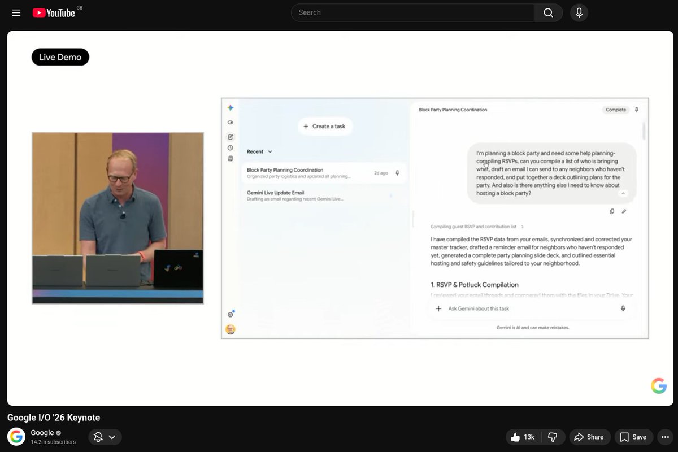
Task: Go to the YouTube home logo
Action: tap(54, 12)
